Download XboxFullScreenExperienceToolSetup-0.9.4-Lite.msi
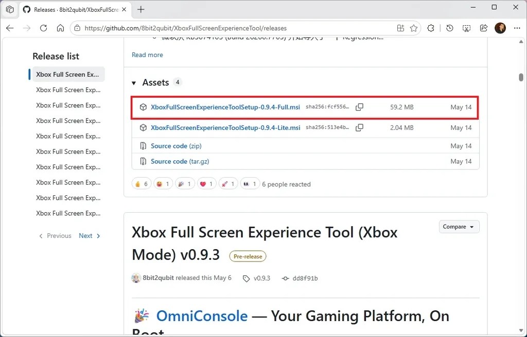The height and width of the screenshot is (337, 527). pos(225,127)
